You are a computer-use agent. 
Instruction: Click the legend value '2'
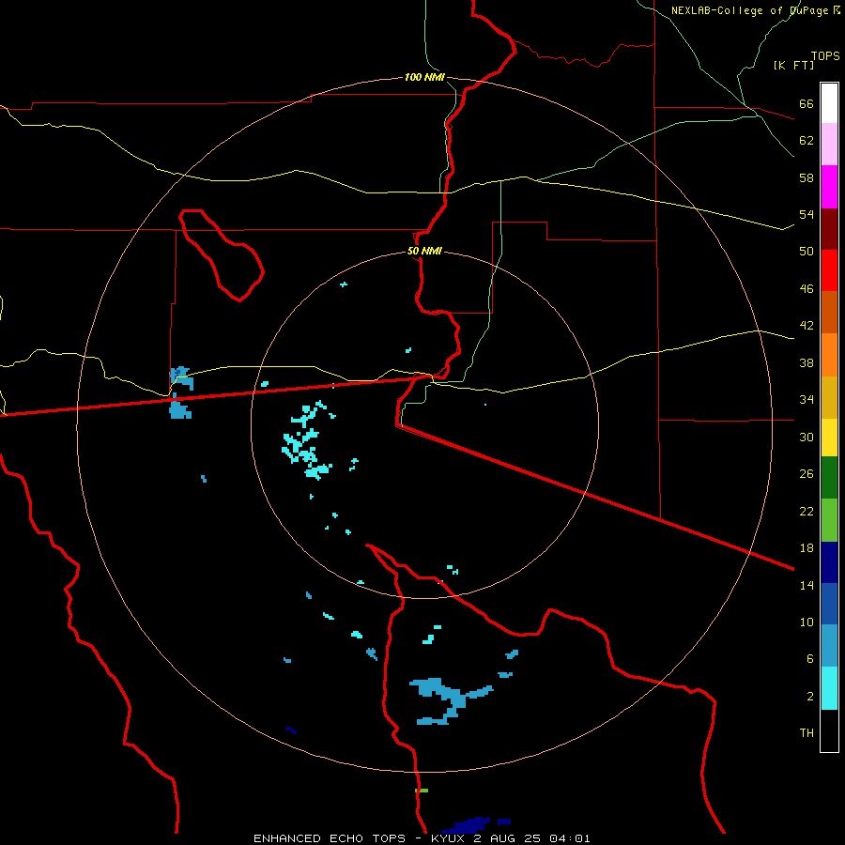810,697
